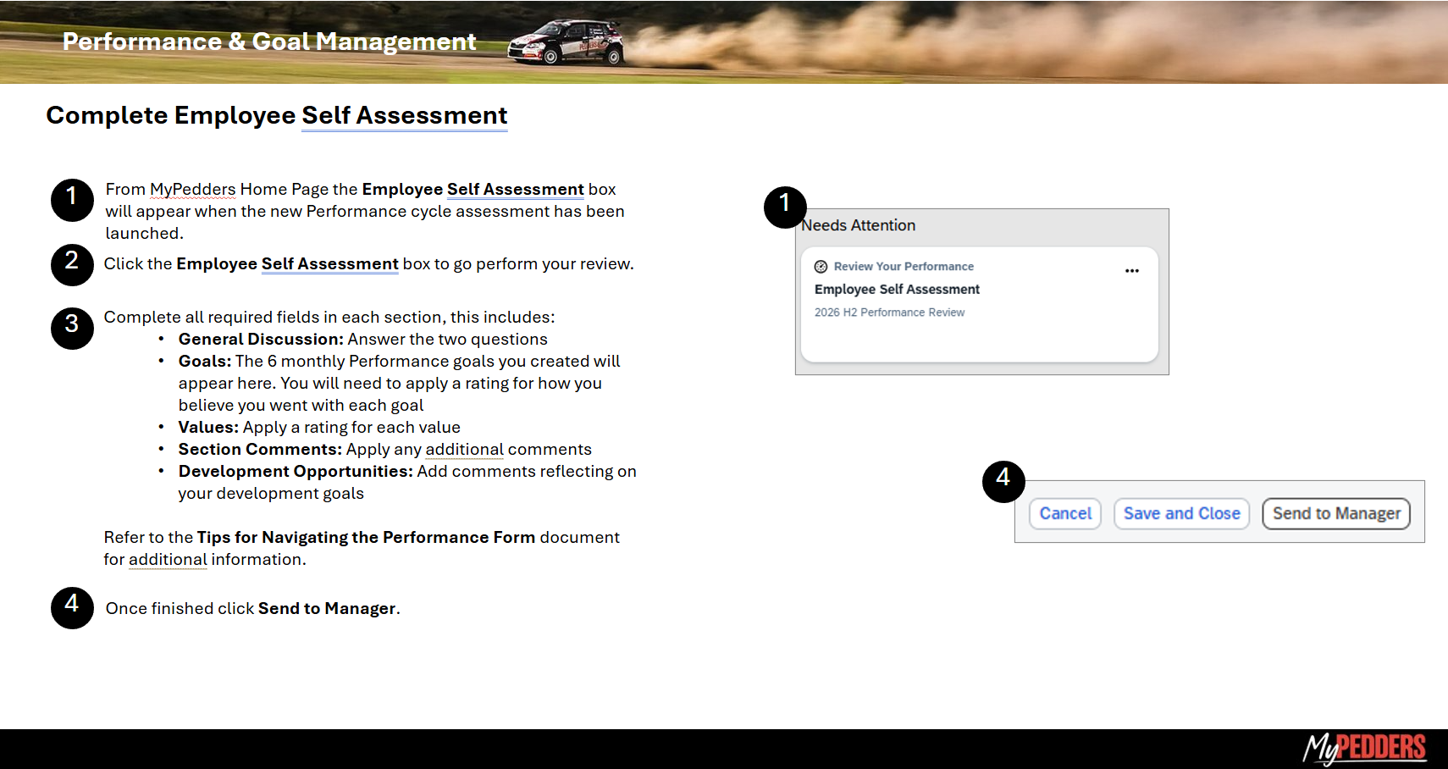The height and width of the screenshot is (769, 1448).
Task: Click Tips for Navigating the Performance Form text
Action: click(366, 538)
